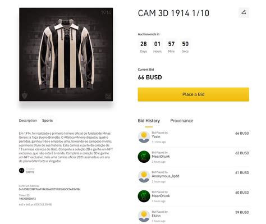The width and height of the screenshot is (266, 224).
Task: Click the CAM13 creator avatar icon
Action: tap(21, 170)
